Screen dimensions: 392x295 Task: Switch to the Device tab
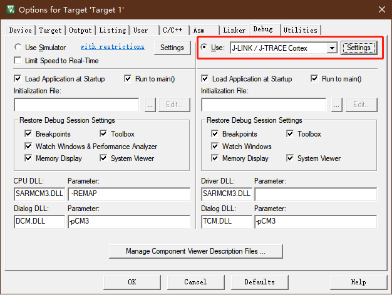click(20, 30)
